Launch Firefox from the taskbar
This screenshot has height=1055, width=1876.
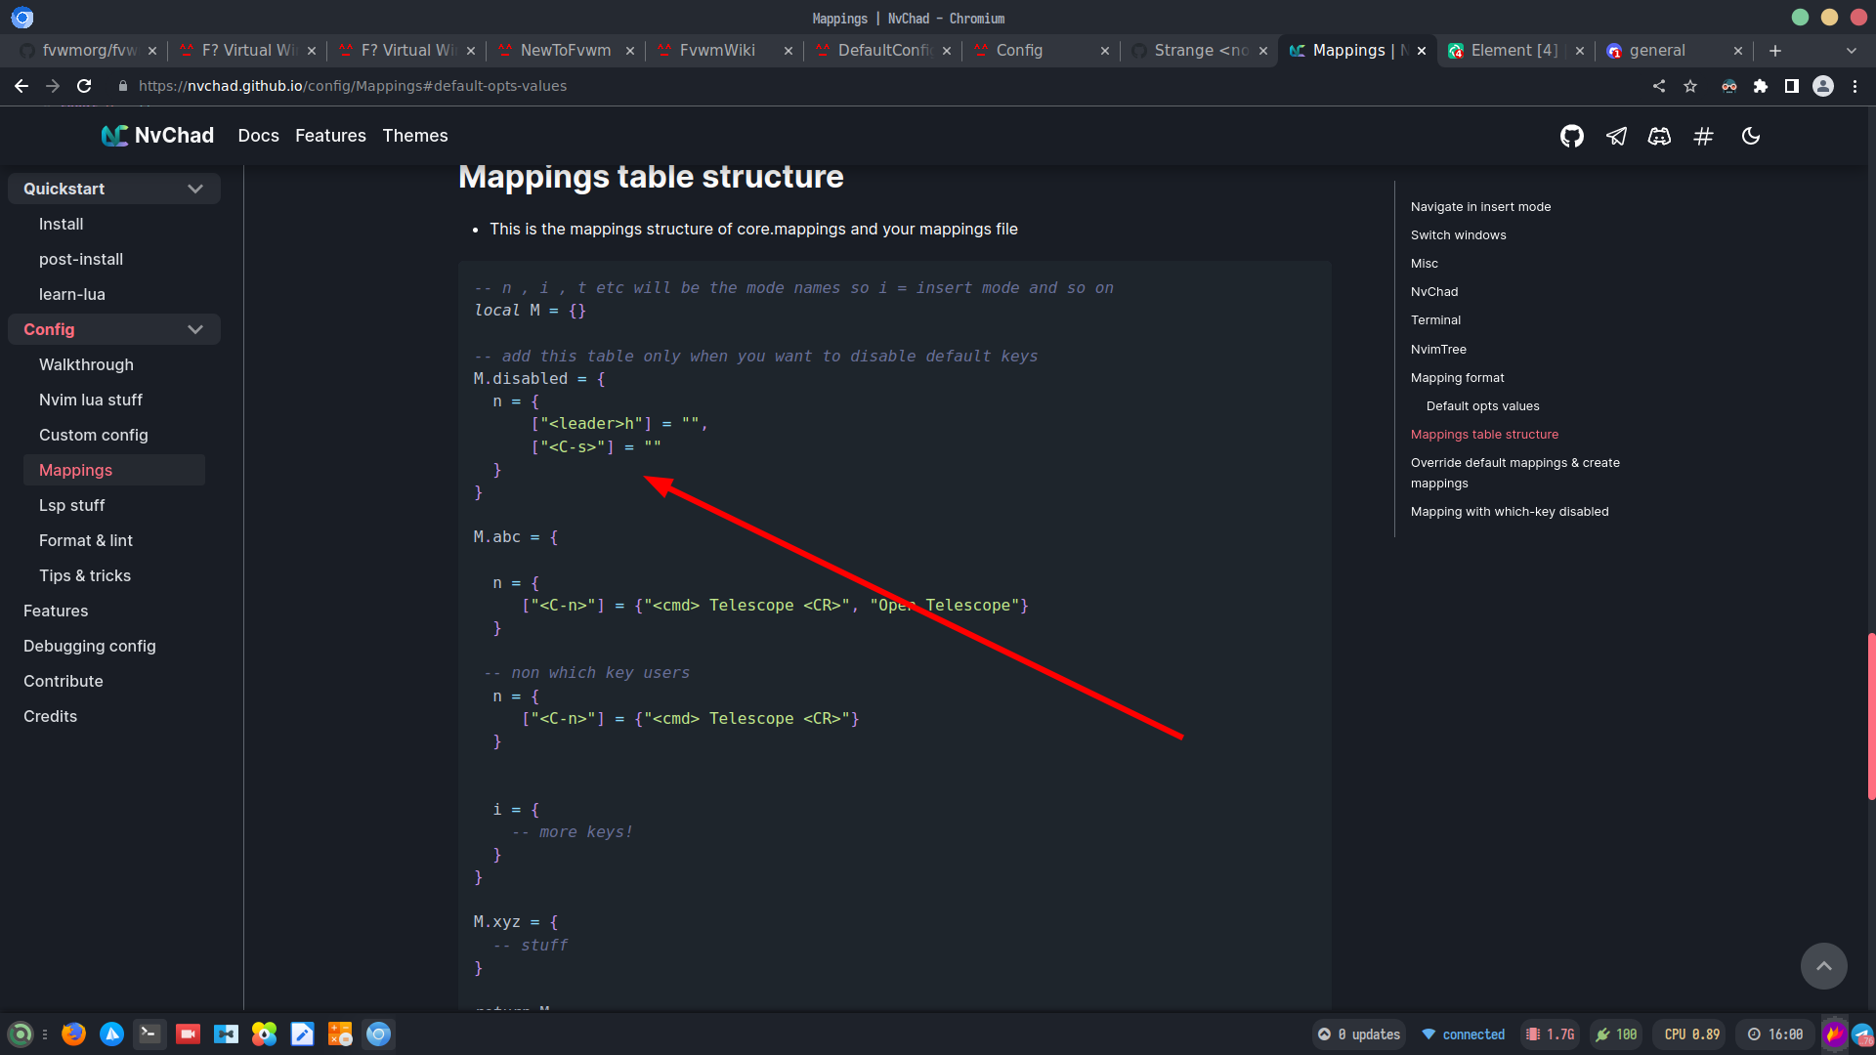pyautogui.click(x=73, y=1034)
